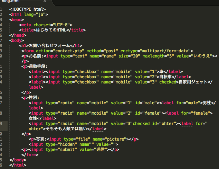Image resolution: width=219 pixels, height=169 pixels.
Task: Click checked attribute before 自家用ジェット
Action: click(x=168, y=82)
